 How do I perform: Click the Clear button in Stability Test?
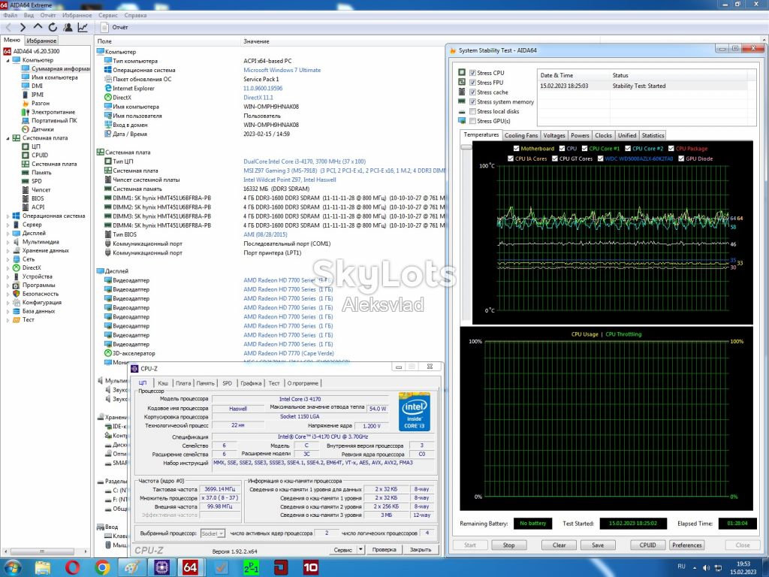pyautogui.click(x=559, y=545)
